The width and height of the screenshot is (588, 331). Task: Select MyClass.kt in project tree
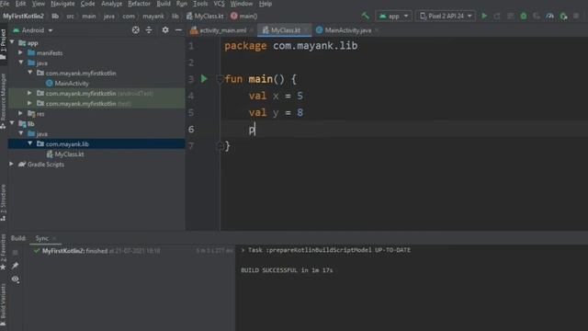(x=70, y=154)
